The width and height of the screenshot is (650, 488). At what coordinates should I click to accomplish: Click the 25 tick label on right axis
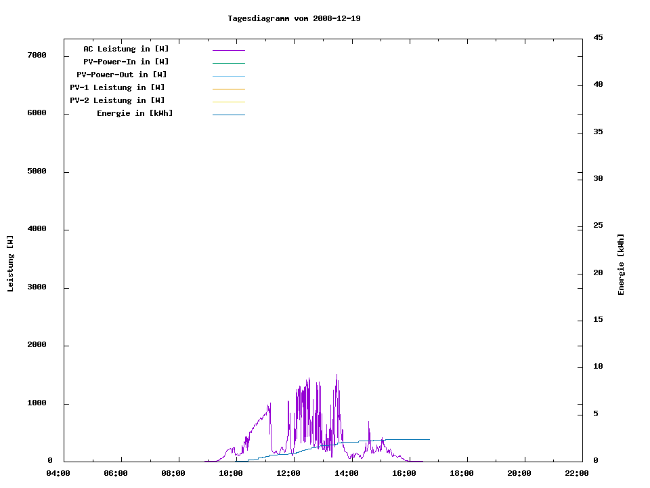598,225
